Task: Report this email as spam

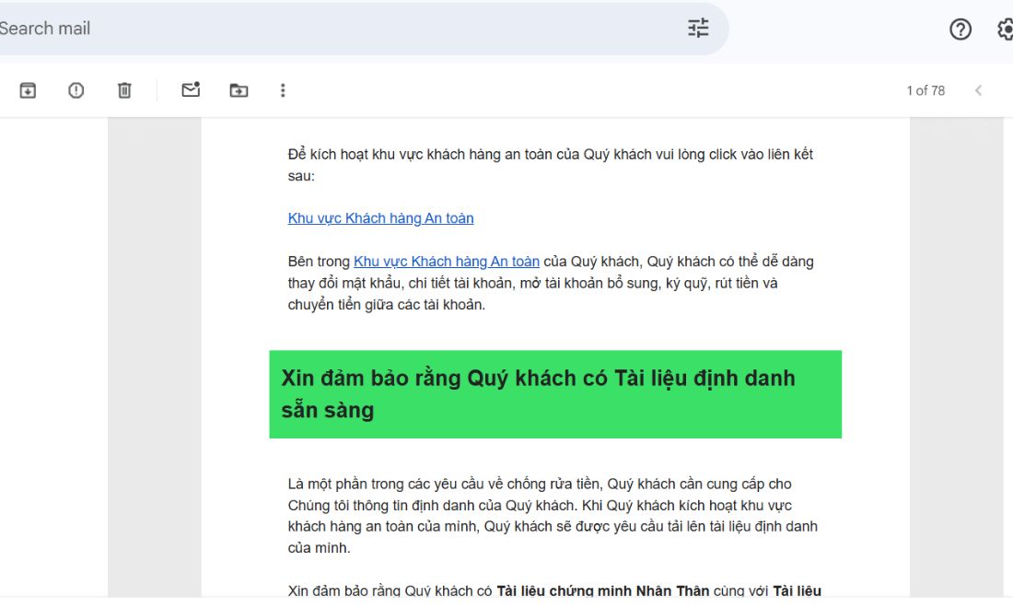Action: tap(76, 90)
